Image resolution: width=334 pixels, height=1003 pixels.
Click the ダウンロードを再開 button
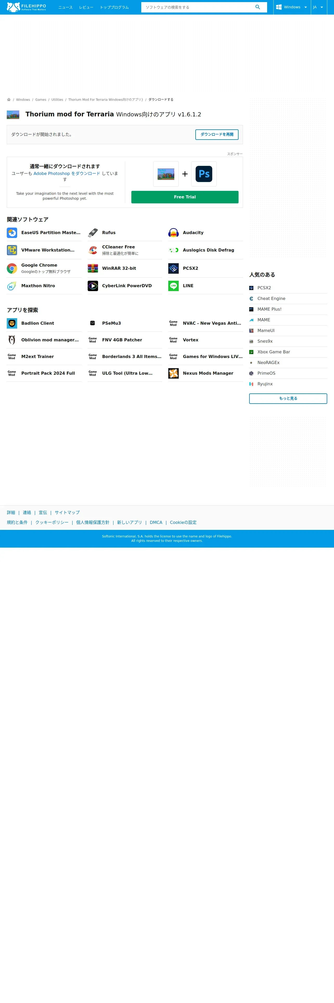pyautogui.click(x=217, y=134)
